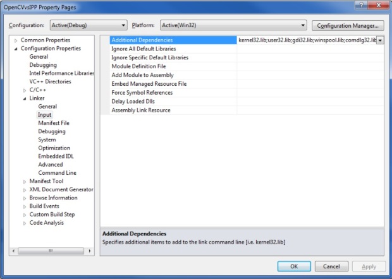Screen dimensions: 392x279
Task: Click tree scrollbar right arrow
Action: coord(90,251)
